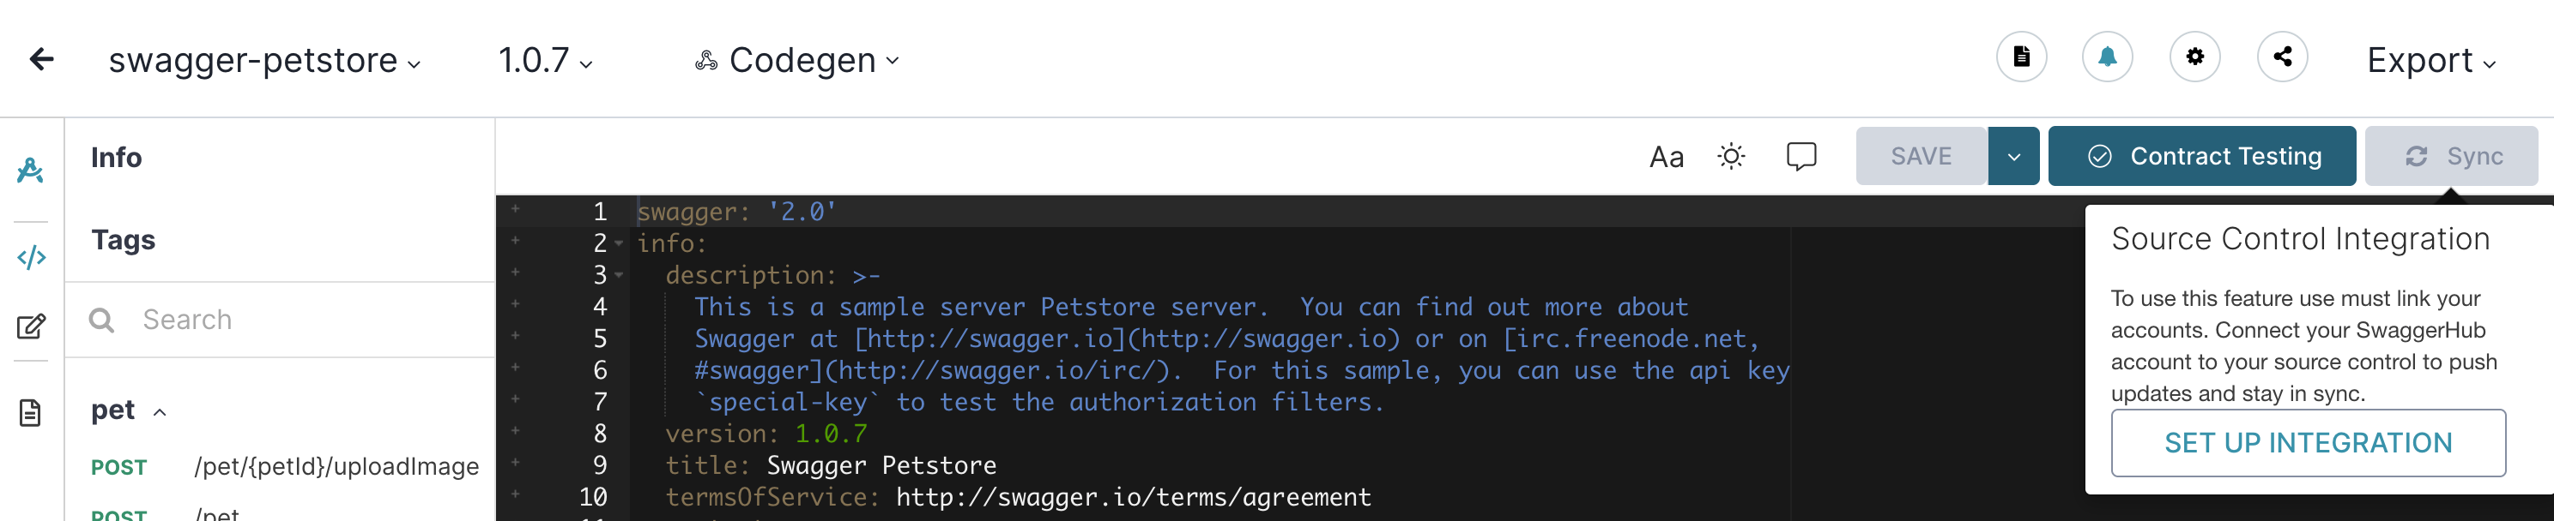Toggle the comments panel icon
Viewport: 2554px width, 521px height.
(1801, 157)
